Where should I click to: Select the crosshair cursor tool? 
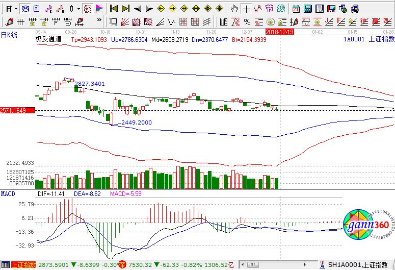[246, 9]
